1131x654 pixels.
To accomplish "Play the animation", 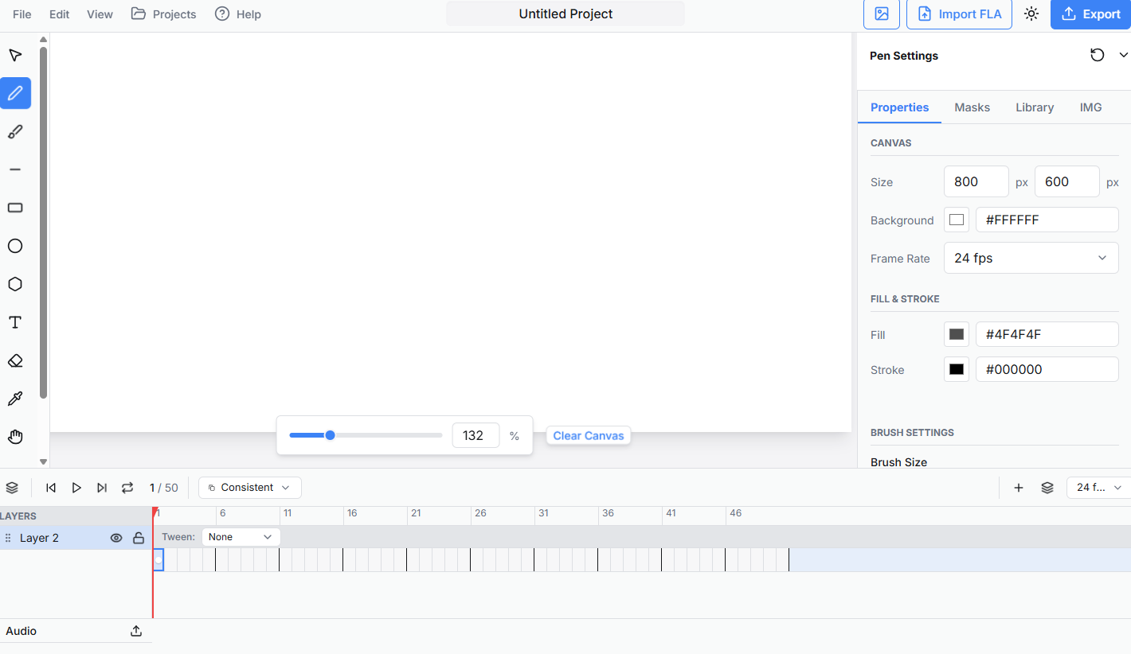I will [76, 488].
